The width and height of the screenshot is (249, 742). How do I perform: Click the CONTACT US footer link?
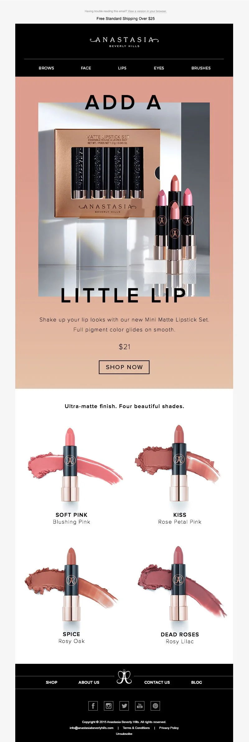click(x=157, y=682)
